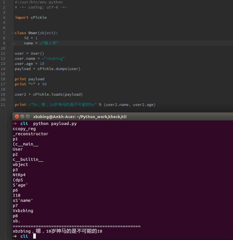Click the 'id = 1' line
The width and height of the screenshot is (233, 240).
pos(31,38)
